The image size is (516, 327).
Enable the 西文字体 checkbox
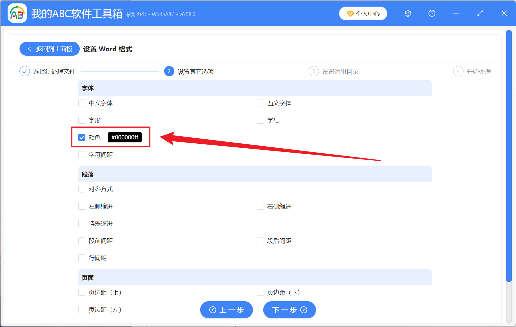pyautogui.click(x=260, y=103)
